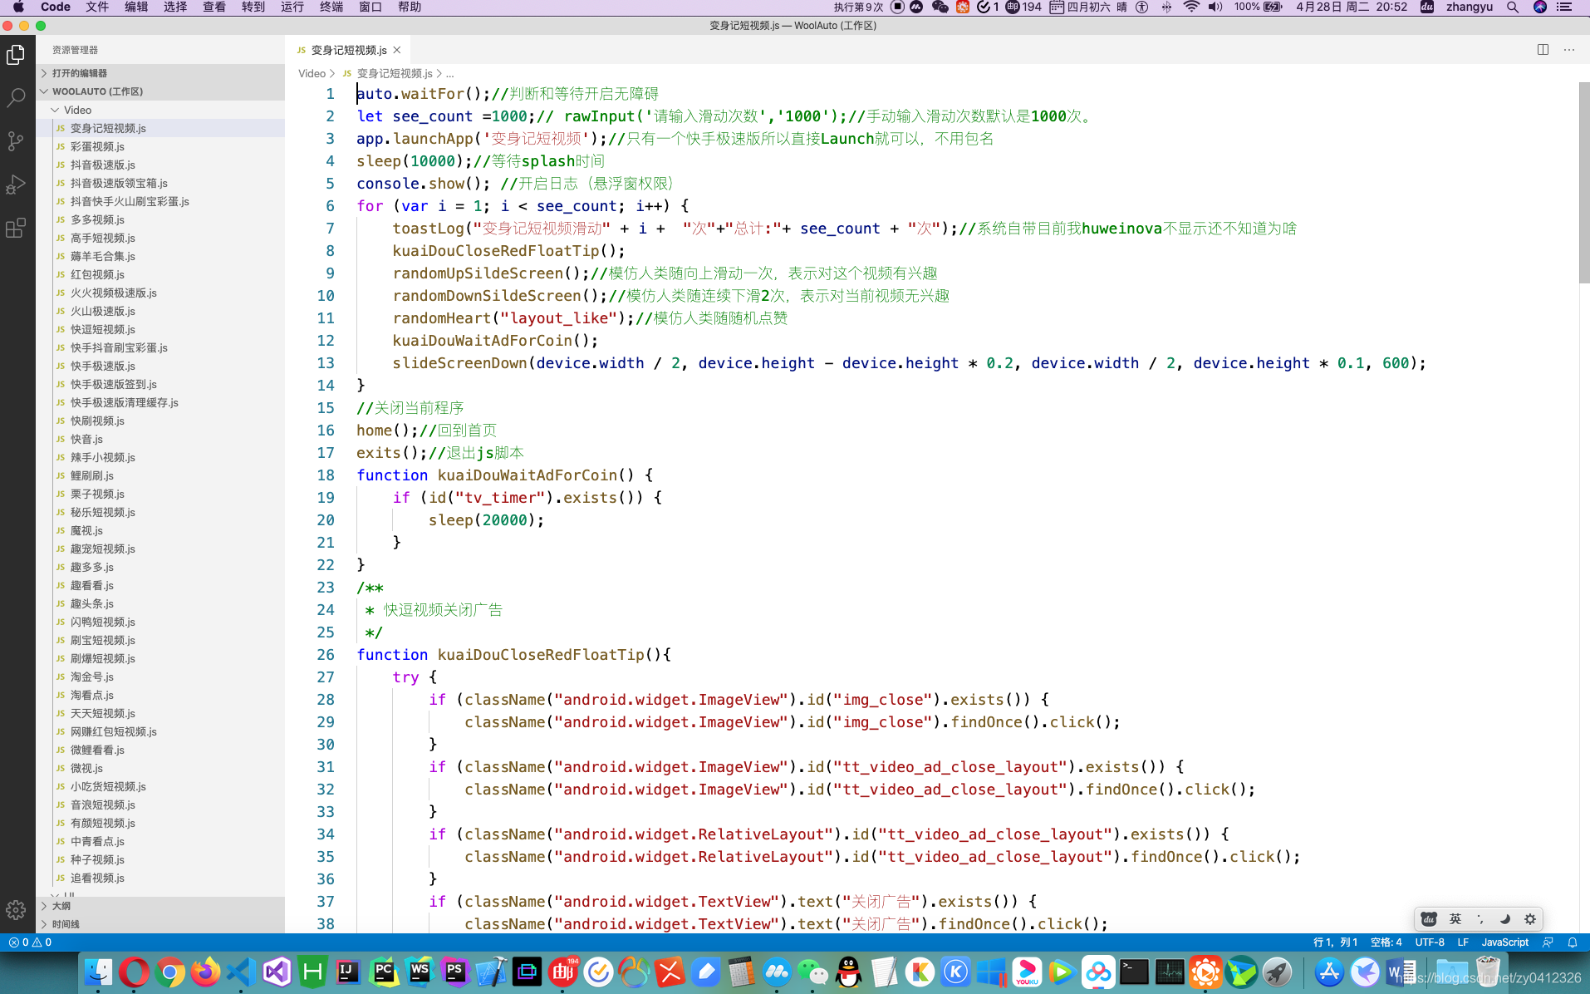This screenshot has height=994, width=1590.
Task: Open editor More Actions ellipsis menu
Action: pos(1569,50)
